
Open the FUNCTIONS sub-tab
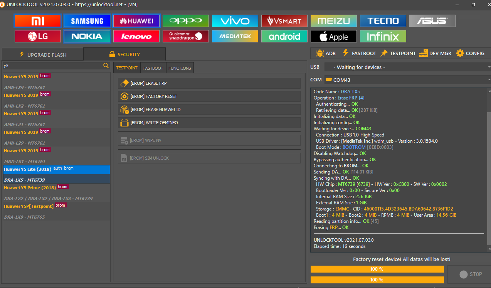(x=180, y=68)
